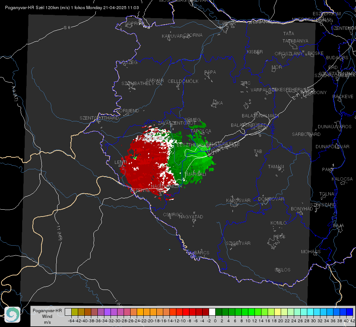Click the AJKA city label
356x327 pixels.
[x=217, y=103]
